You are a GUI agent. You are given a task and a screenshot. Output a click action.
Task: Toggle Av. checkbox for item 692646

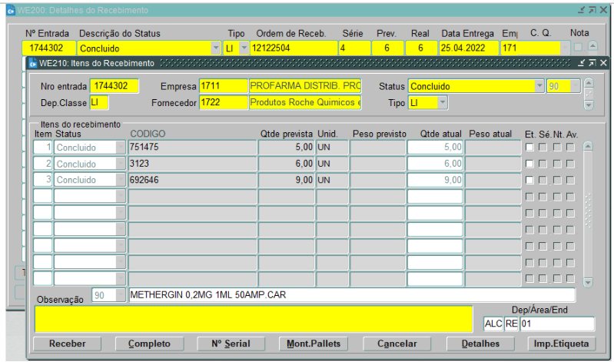(x=570, y=180)
